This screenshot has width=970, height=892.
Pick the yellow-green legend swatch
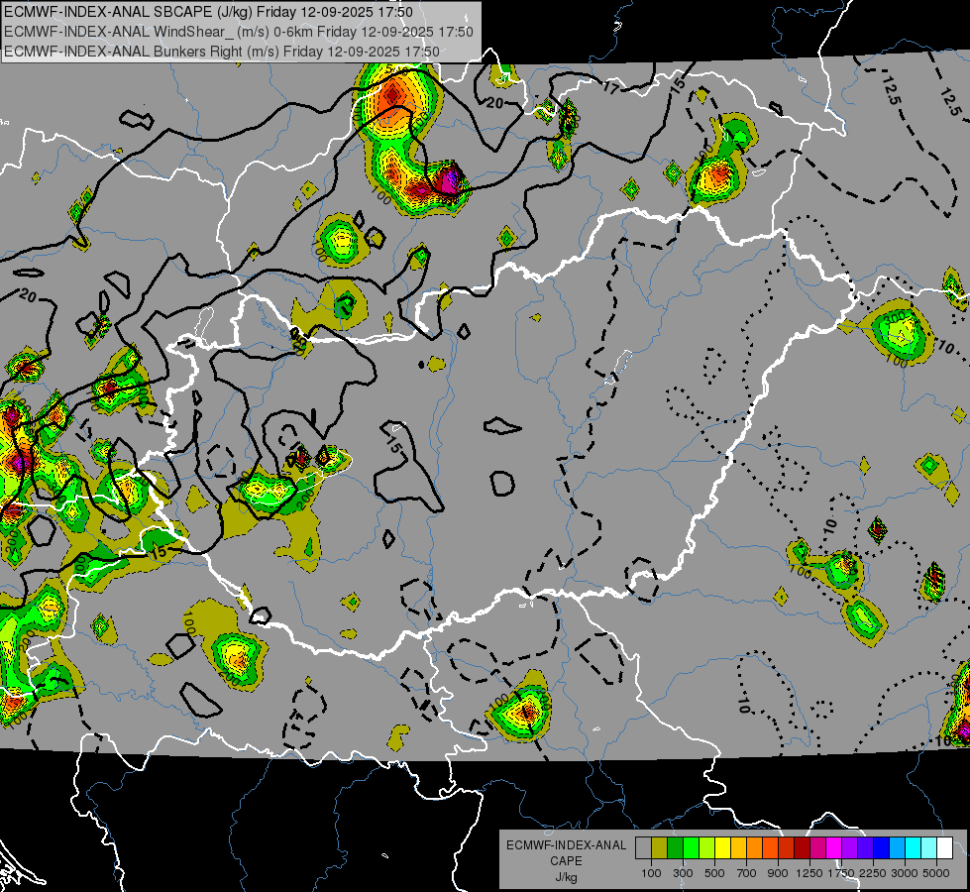pos(706,847)
